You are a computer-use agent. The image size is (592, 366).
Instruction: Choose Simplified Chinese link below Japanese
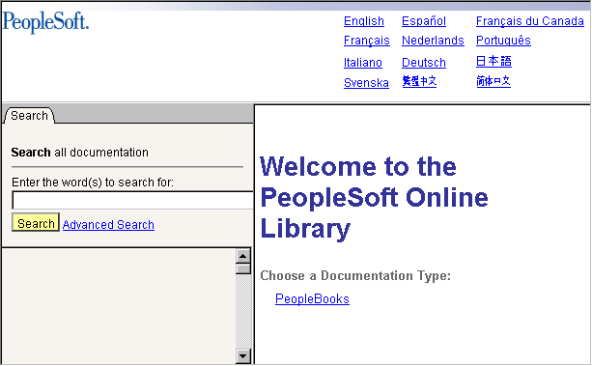pyautogui.click(x=493, y=81)
